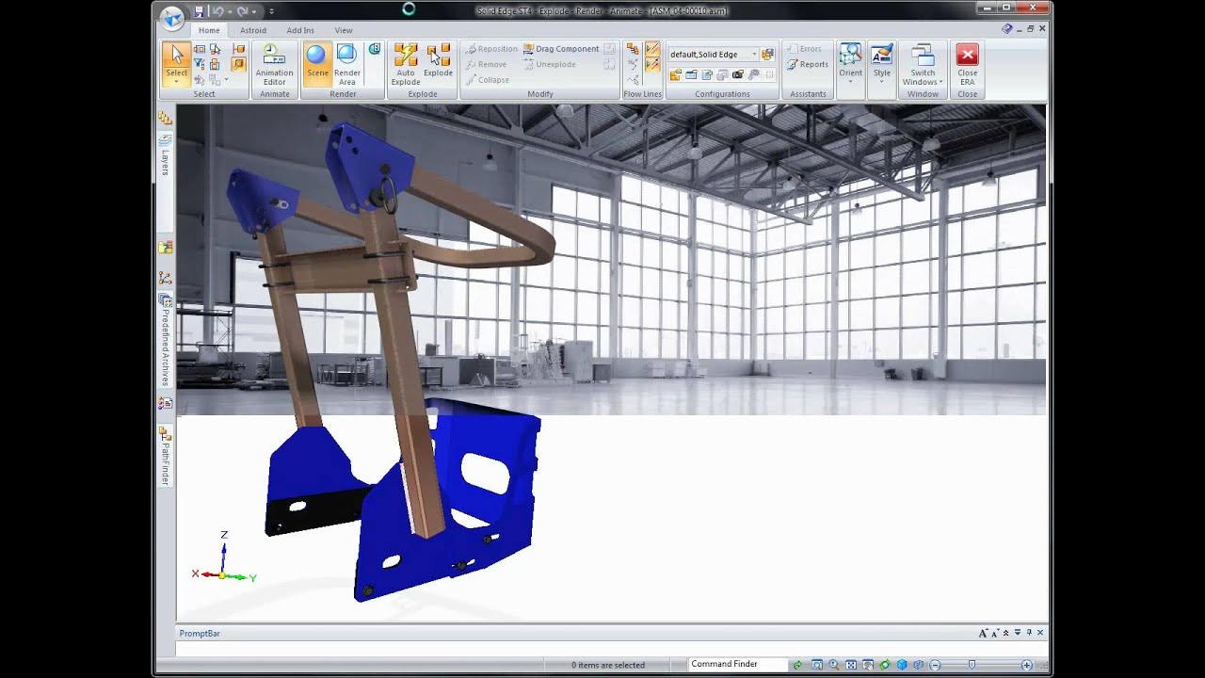
Task: Decrease PromptBar font size
Action: pos(995,633)
